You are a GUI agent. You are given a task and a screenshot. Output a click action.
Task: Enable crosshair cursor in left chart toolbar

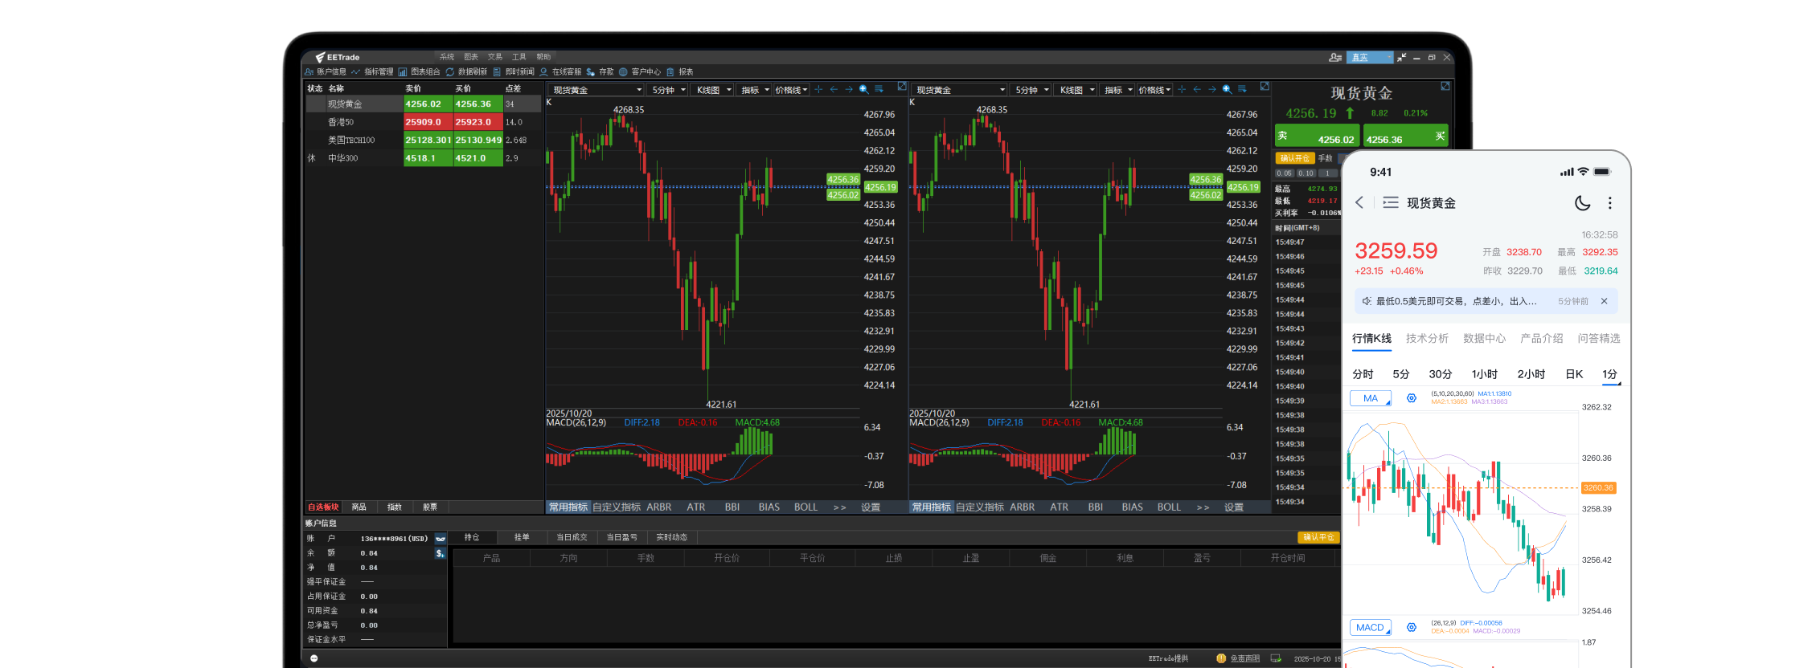click(x=818, y=89)
